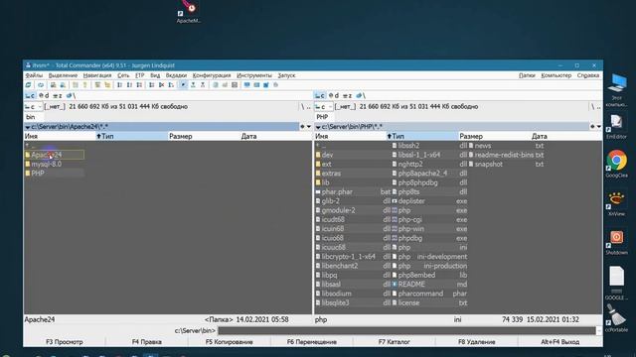Screen dimensions: 636x357
Task: Go to parent with right panel double-dot button
Action: click(599, 107)
